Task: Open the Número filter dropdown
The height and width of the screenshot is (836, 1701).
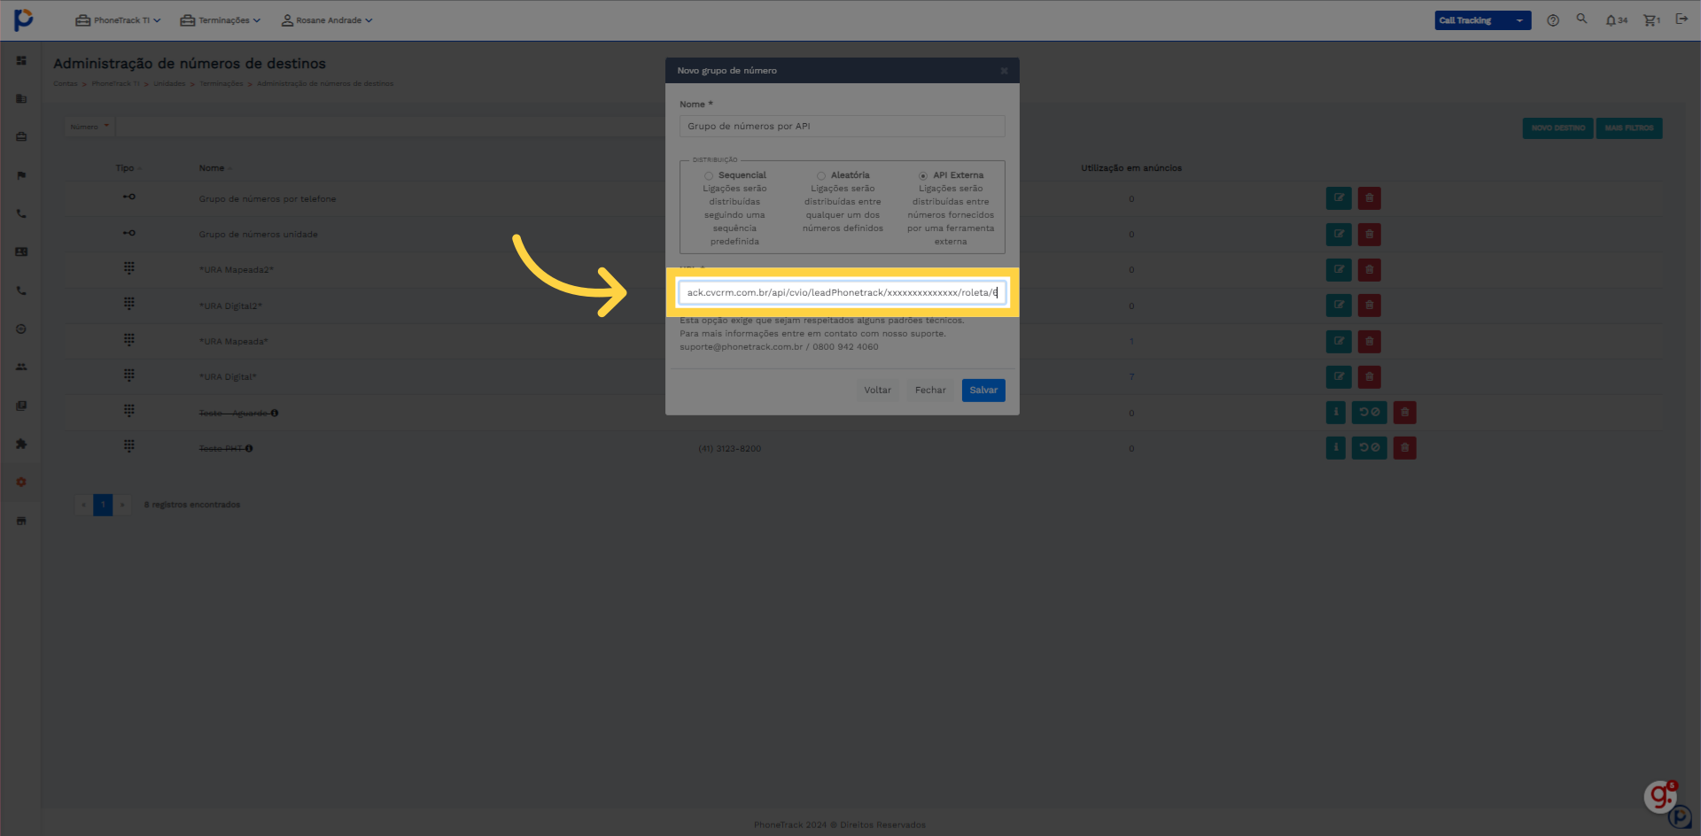Action: [89, 127]
